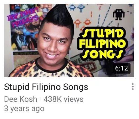The height and width of the screenshot is (119, 139).
Task: Click the black space invader graphic
Action: (x=119, y=15)
